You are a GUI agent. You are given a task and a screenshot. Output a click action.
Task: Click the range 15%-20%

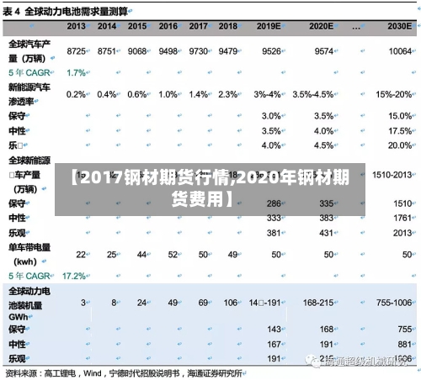pyautogui.click(x=394, y=94)
